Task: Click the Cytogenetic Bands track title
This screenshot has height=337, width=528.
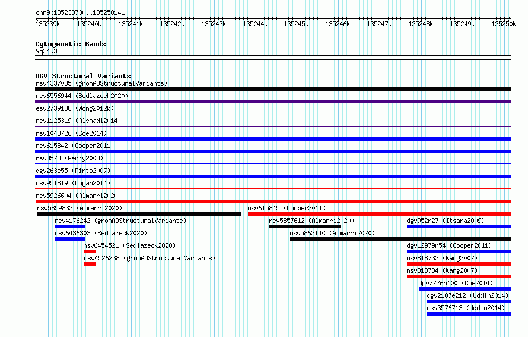Action: coord(71,44)
